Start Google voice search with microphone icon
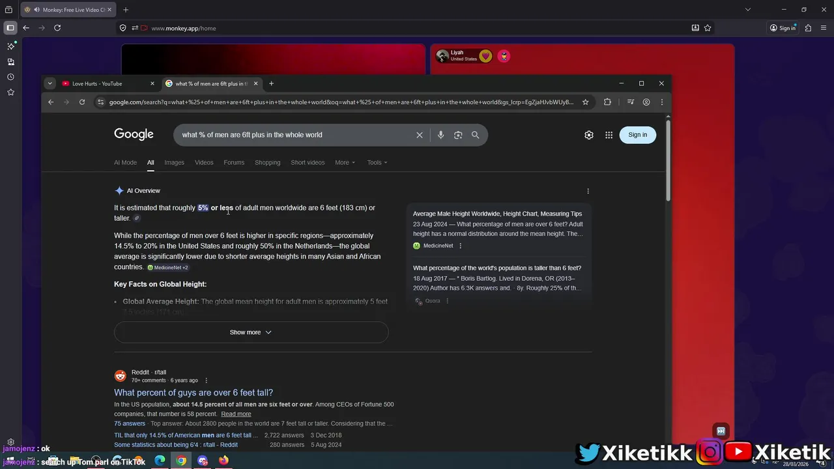Image resolution: width=834 pixels, height=469 pixels. coord(441,135)
